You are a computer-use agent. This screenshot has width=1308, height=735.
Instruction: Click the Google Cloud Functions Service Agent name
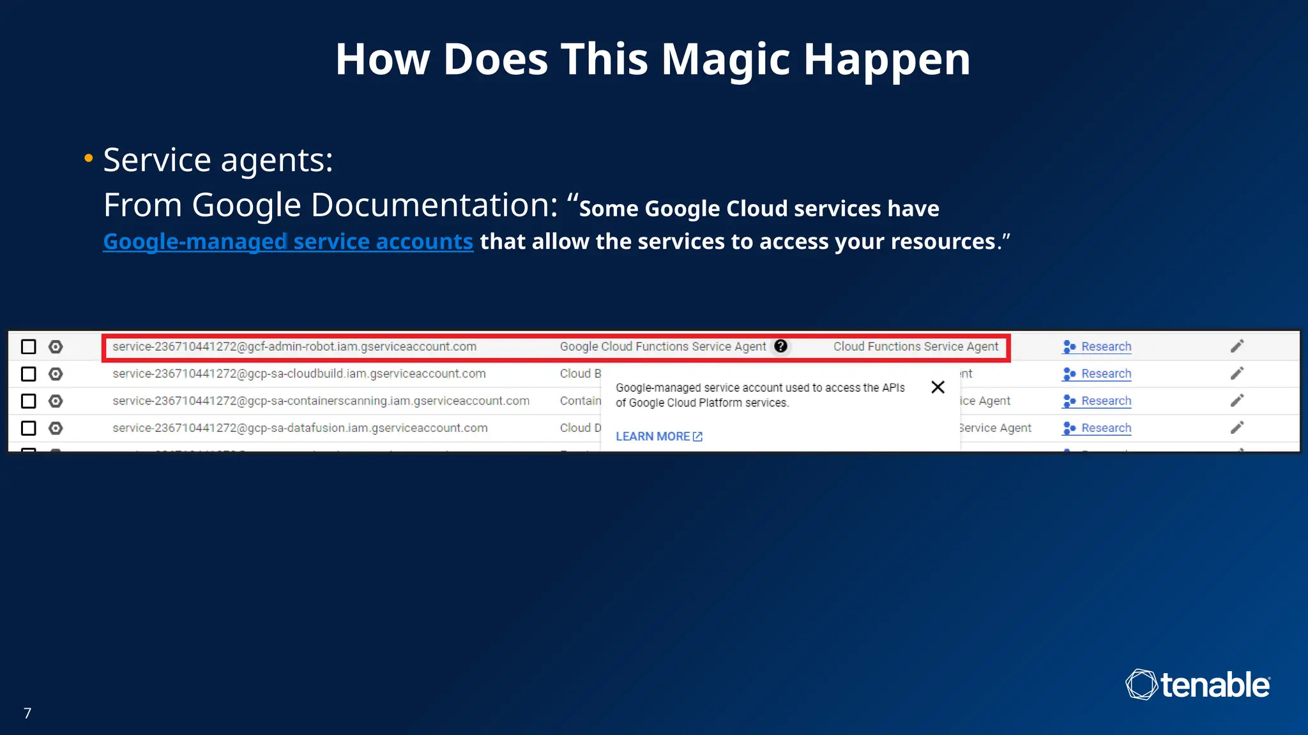pyautogui.click(x=663, y=346)
